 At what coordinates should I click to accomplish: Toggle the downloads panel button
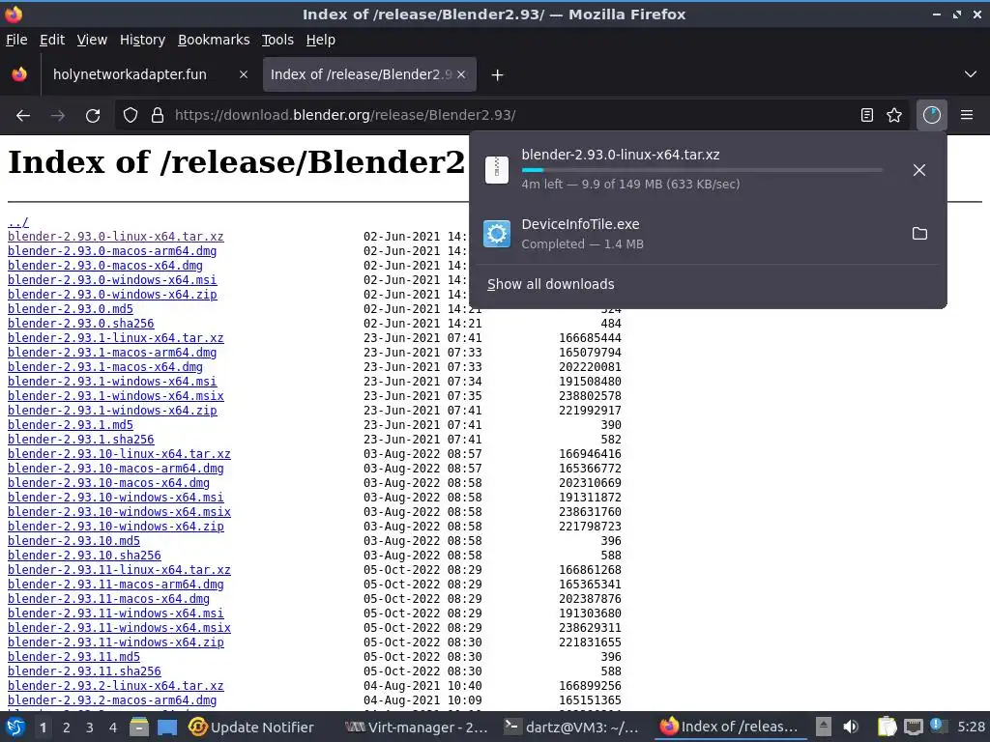[x=932, y=115]
